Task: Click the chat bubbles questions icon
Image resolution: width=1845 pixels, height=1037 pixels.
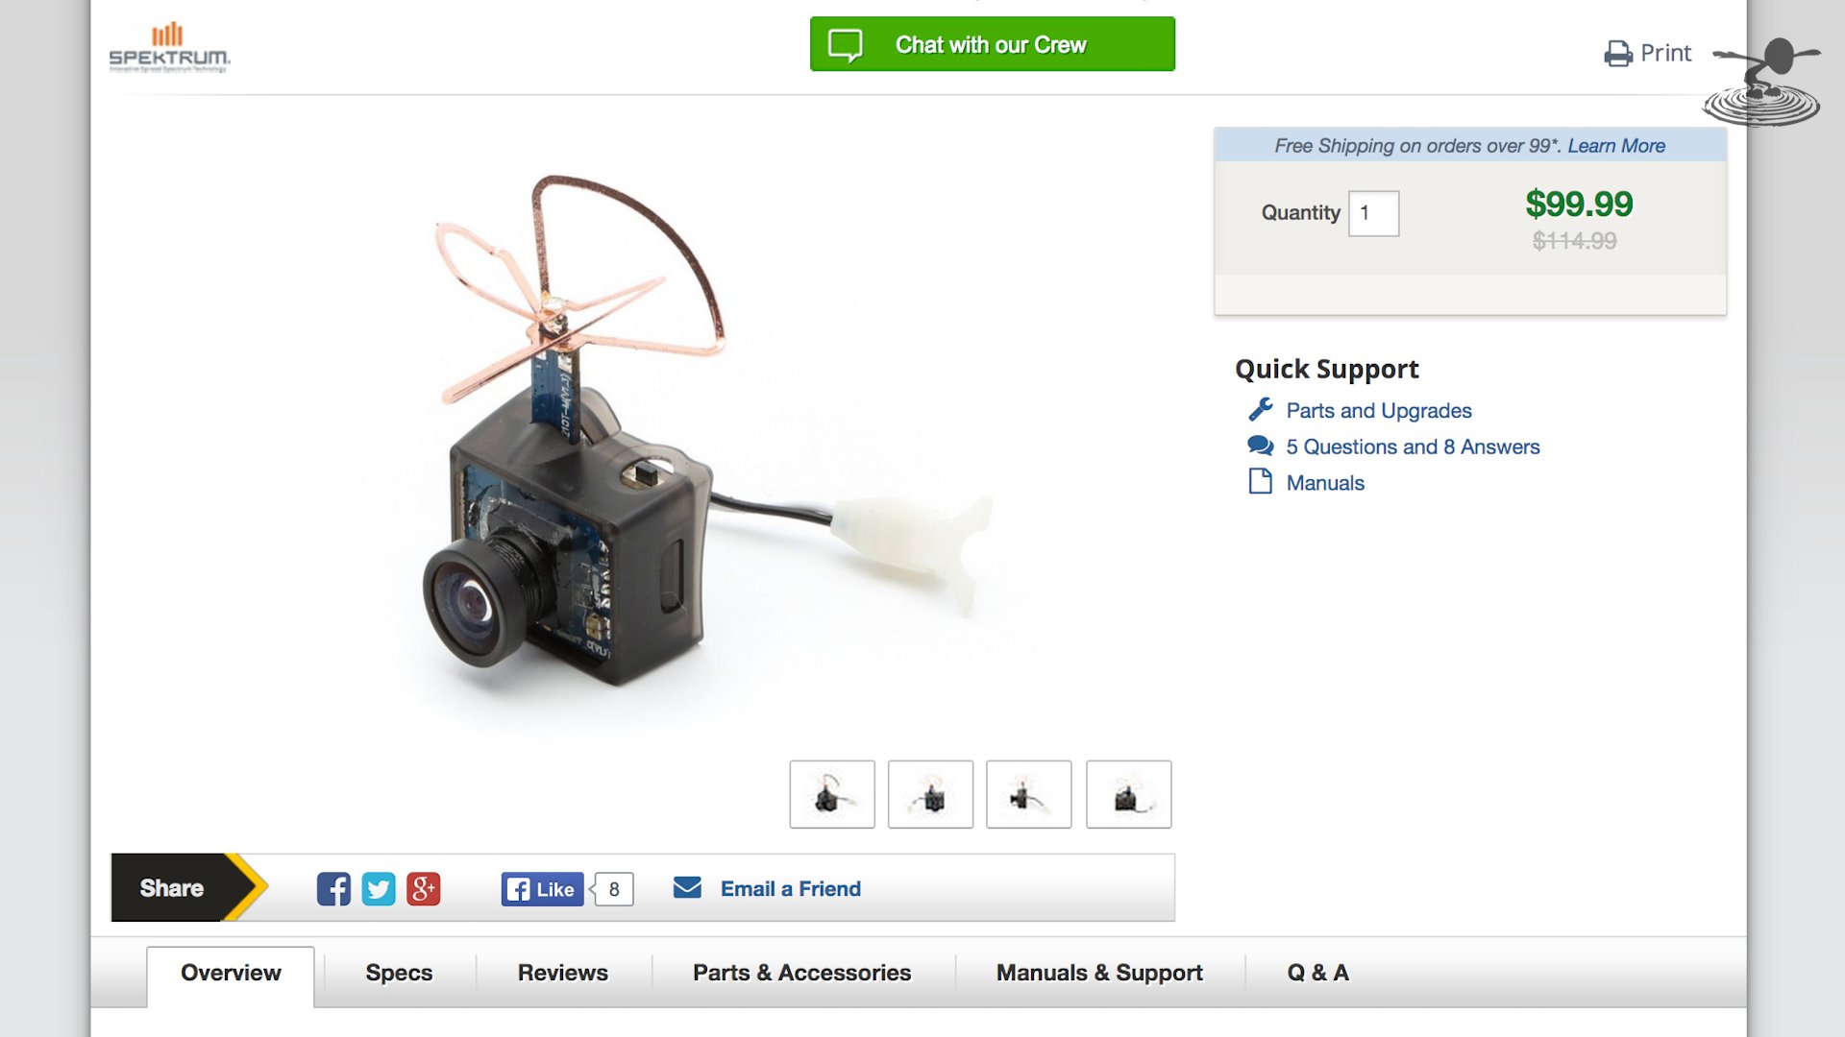Action: tap(1261, 446)
